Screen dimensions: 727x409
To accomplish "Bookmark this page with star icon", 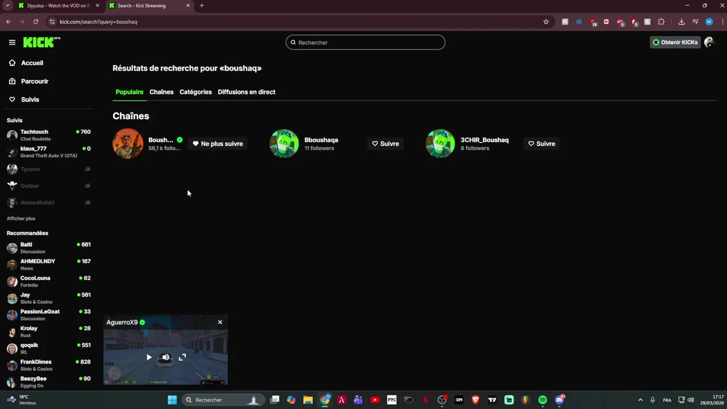I will (546, 22).
